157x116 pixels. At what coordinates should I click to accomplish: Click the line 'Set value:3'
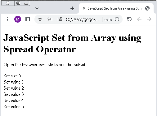[x=14, y=94]
